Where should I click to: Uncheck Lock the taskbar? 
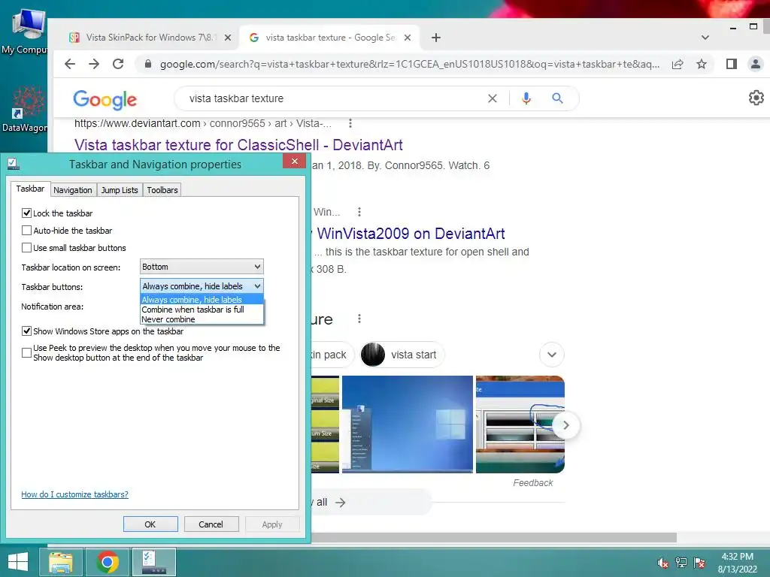26,213
